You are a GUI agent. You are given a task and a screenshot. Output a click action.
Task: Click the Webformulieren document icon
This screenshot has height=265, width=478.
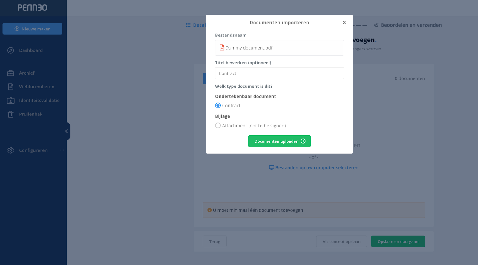click(11, 87)
